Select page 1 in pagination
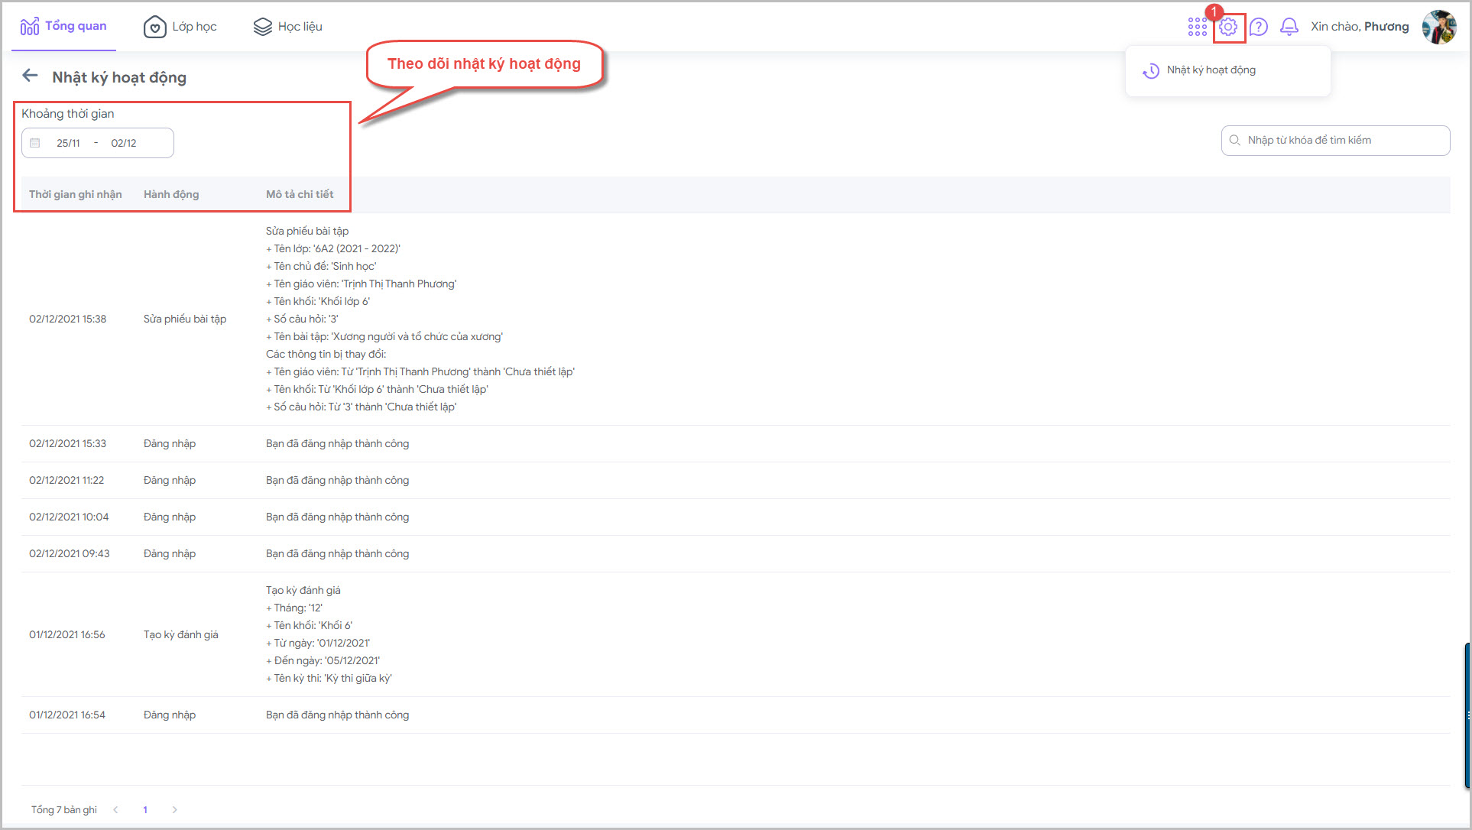This screenshot has width=1472, height=830. (145, 809)
